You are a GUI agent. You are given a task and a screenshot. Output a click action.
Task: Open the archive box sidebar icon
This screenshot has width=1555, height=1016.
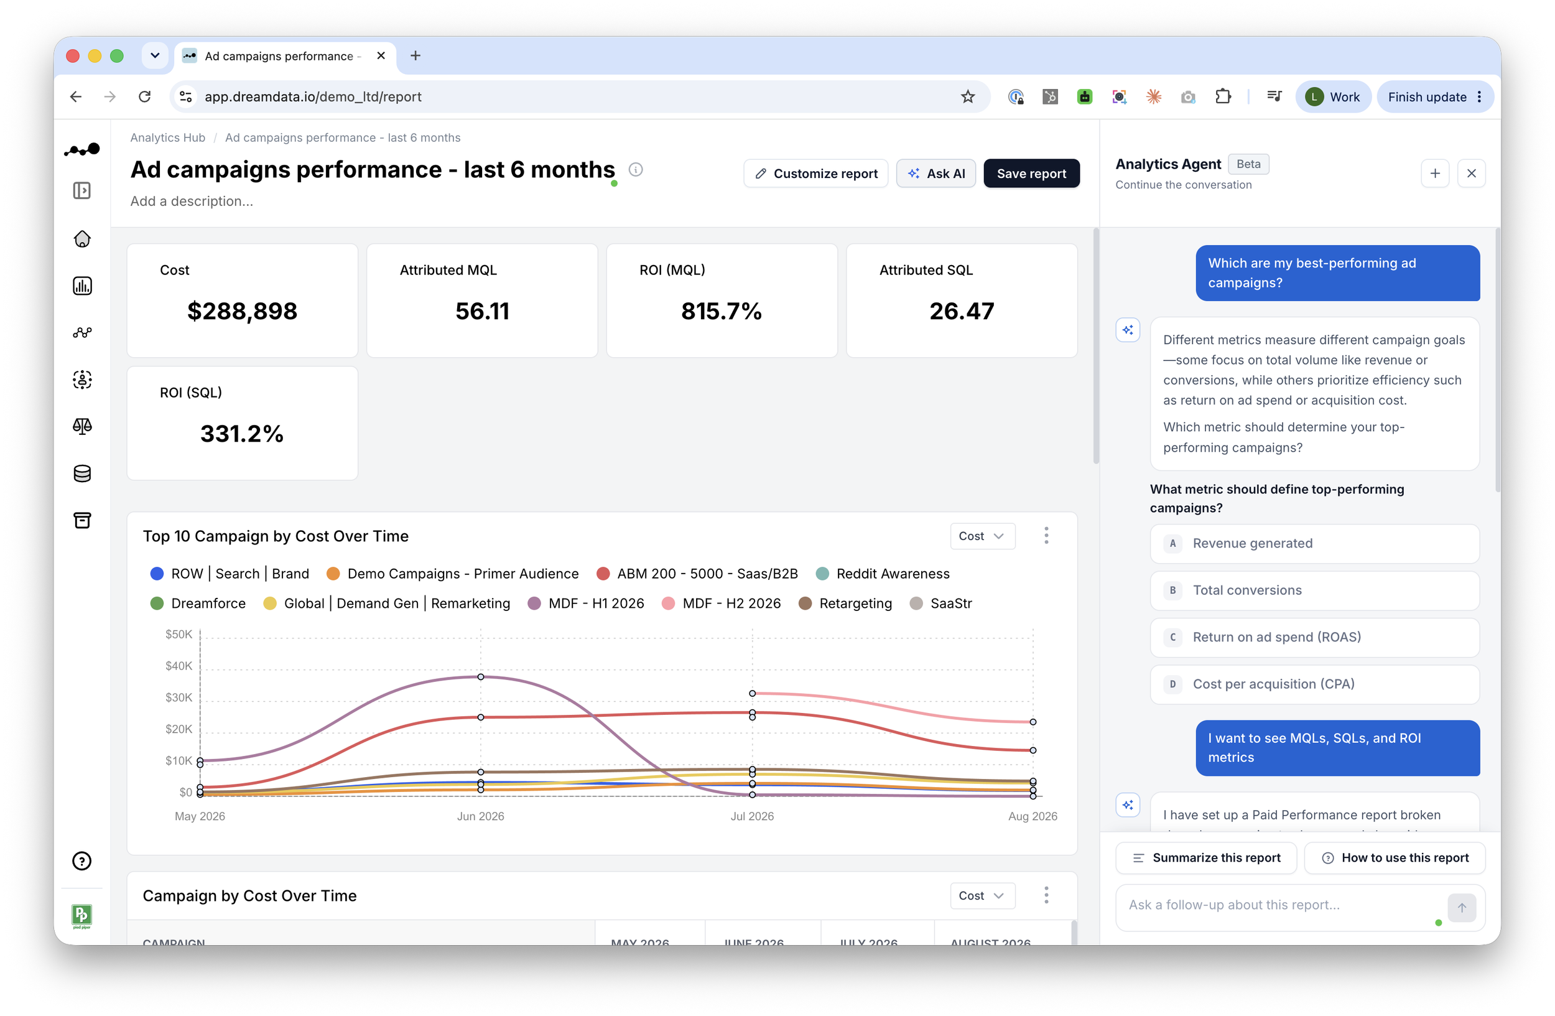[81, 521]
